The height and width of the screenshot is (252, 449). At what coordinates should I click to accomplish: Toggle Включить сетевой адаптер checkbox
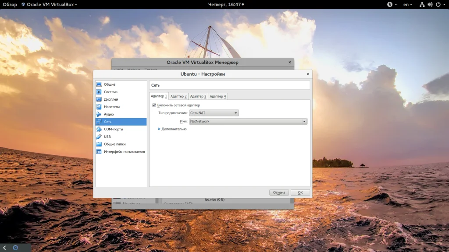click(x=154, y=105)
